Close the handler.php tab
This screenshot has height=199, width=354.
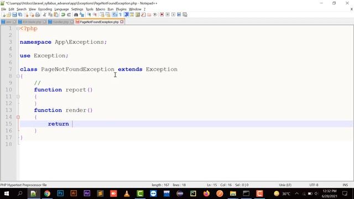click(x=72, y=22)
